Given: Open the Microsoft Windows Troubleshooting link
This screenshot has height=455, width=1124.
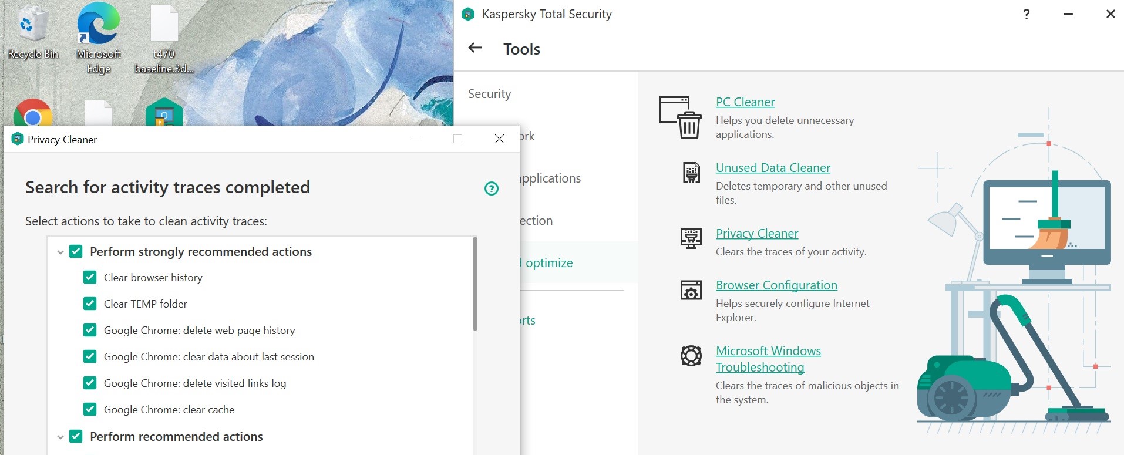Looking at the screenshot, I should pos(768,359).
